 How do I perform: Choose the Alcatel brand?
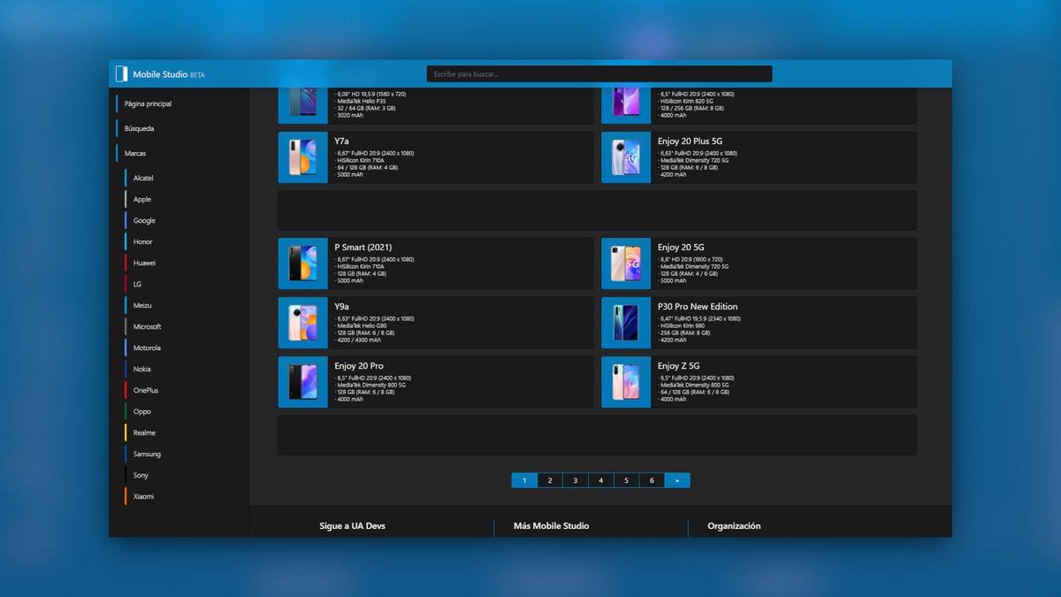[x=143, y=178]
